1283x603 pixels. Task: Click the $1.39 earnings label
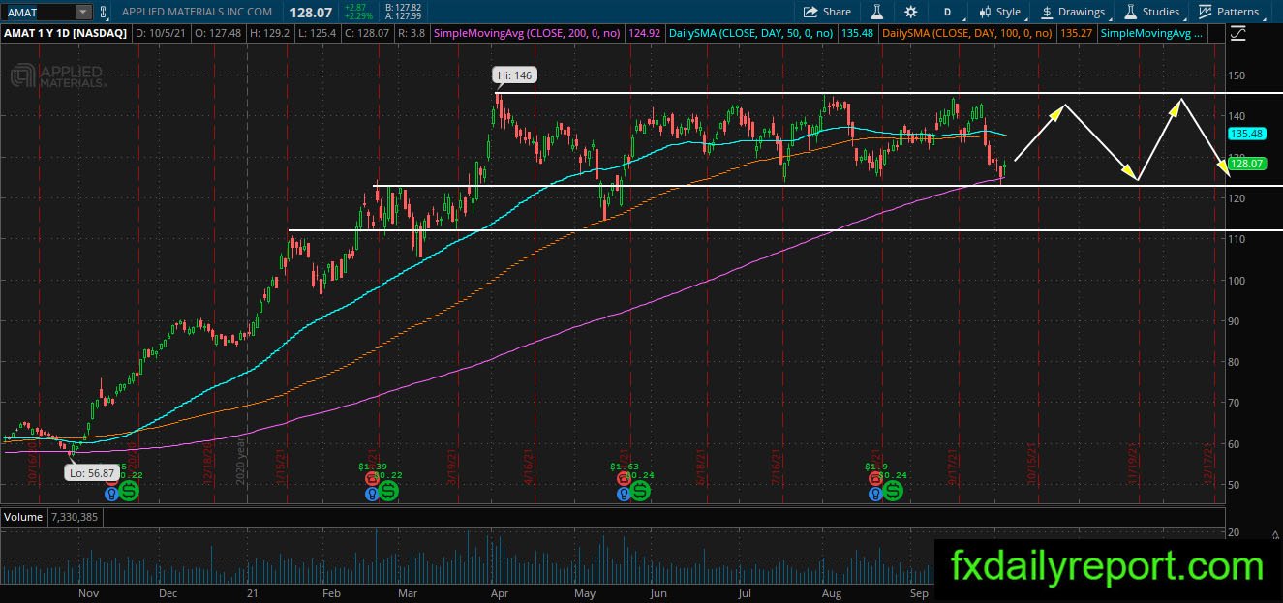[x=372, y=467]
